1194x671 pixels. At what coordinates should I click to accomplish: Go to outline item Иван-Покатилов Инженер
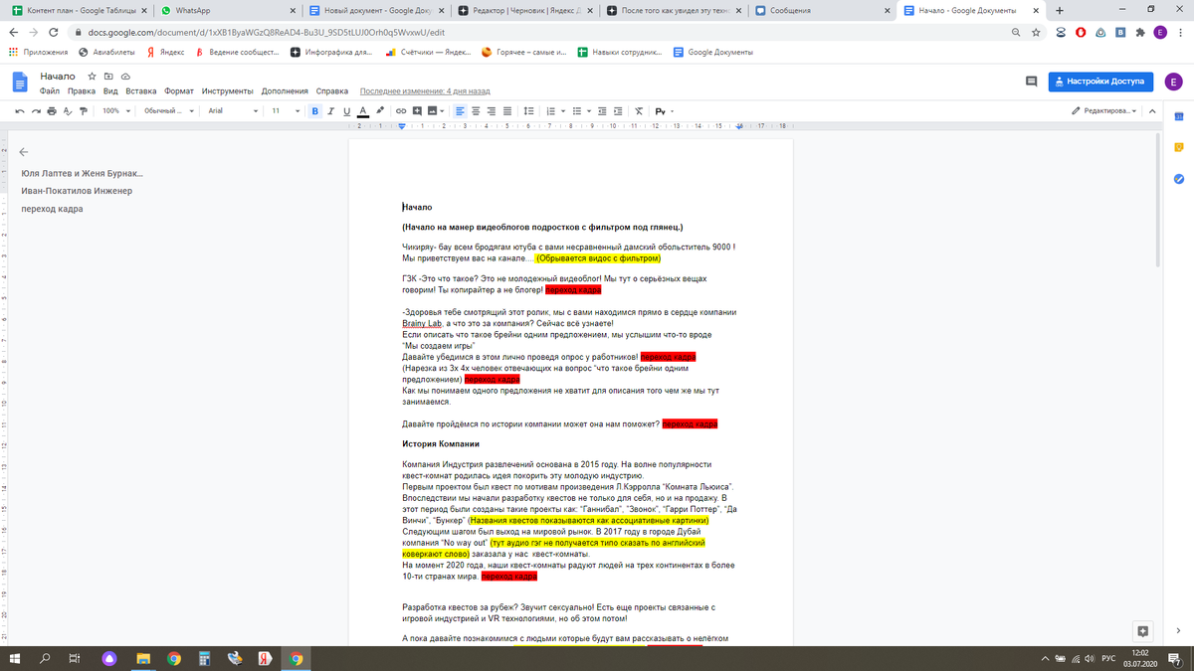(77, 191)
